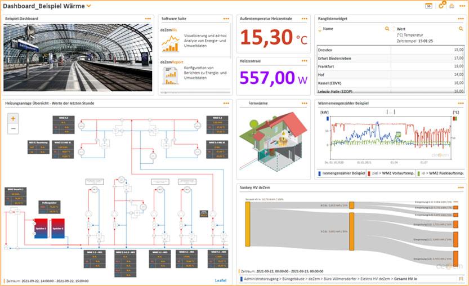Open the deZemReport link text
This screenshot has width=469, height=286.
pyautogui.click(x=172, y=62)
